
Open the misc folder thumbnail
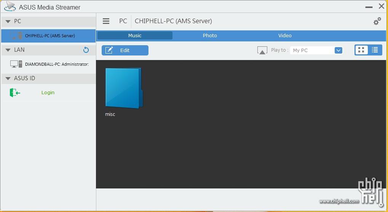point(124,88)
